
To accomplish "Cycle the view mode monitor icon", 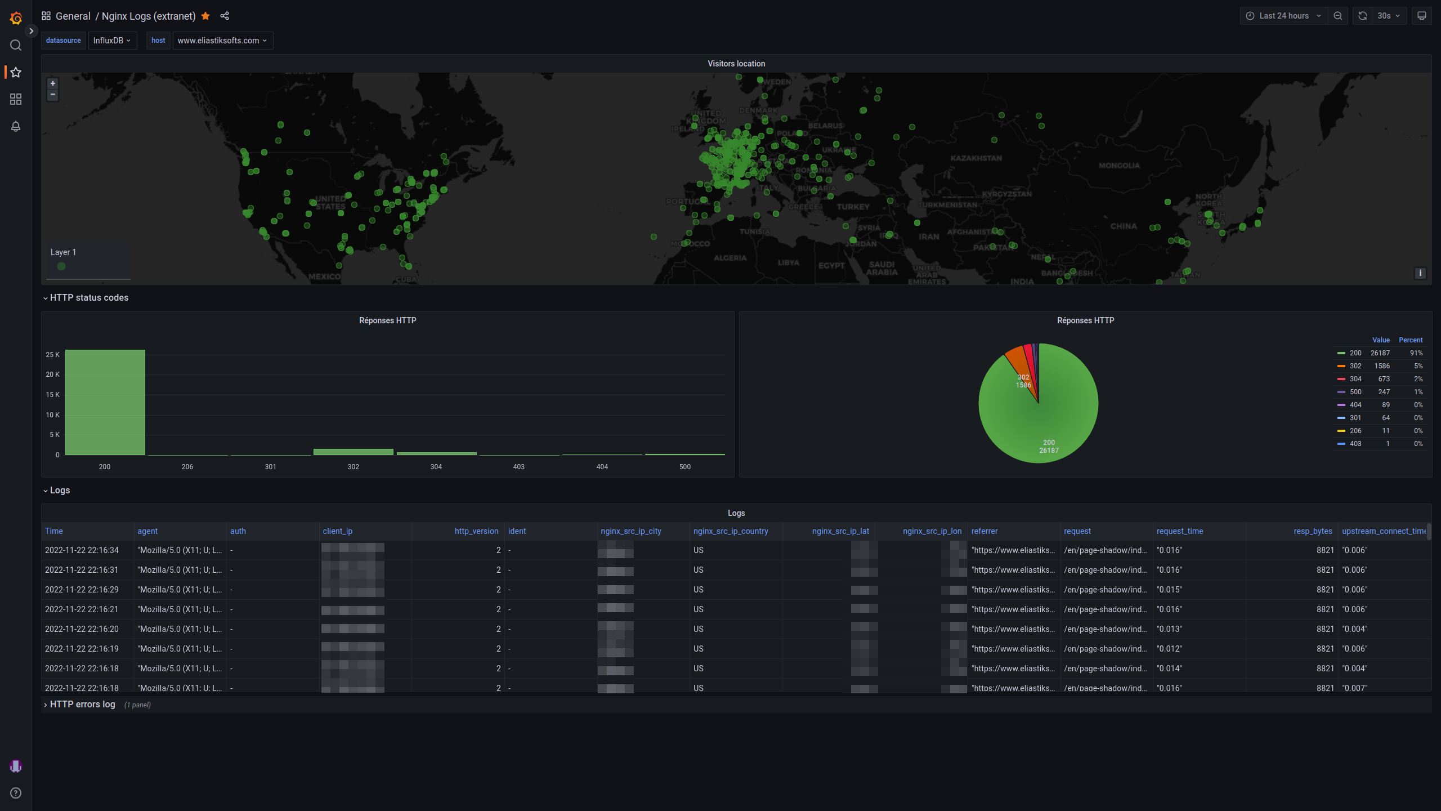I will click(x=1421, y=16).
